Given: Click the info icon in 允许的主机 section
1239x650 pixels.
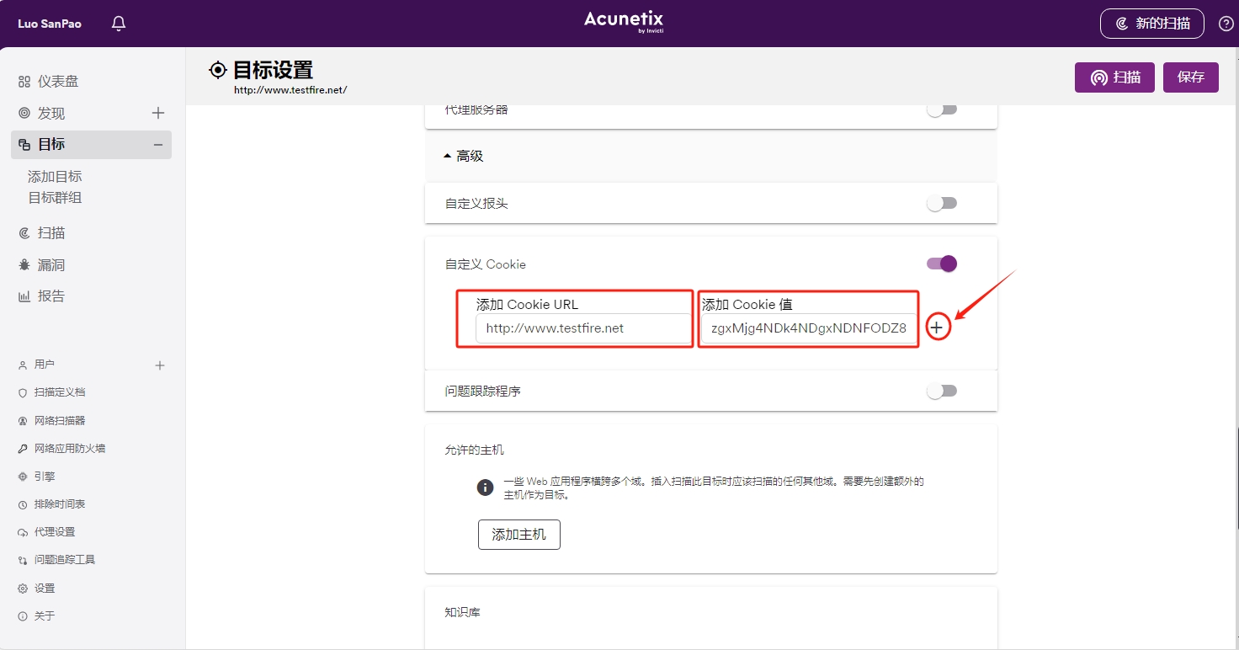Looking at the screenshot, I should click(485, 487).
